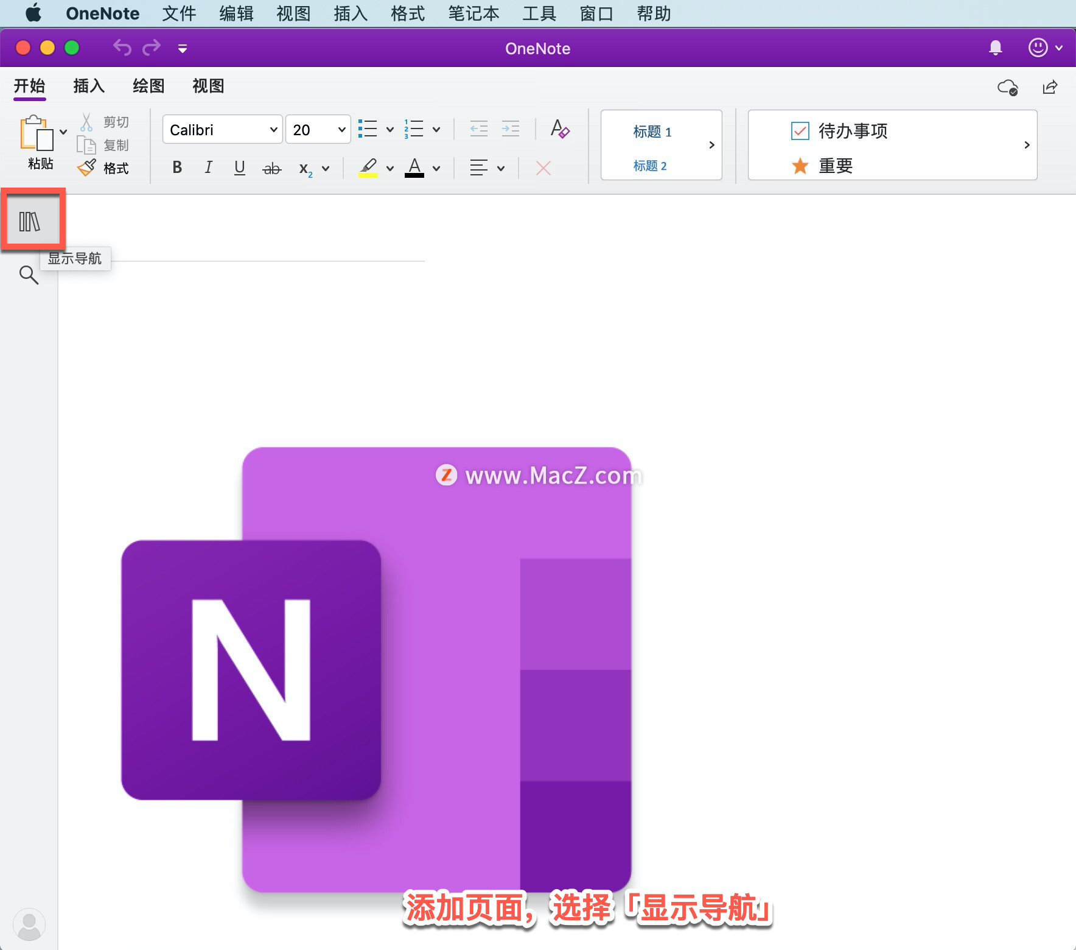Insert a numbered list

414,129
